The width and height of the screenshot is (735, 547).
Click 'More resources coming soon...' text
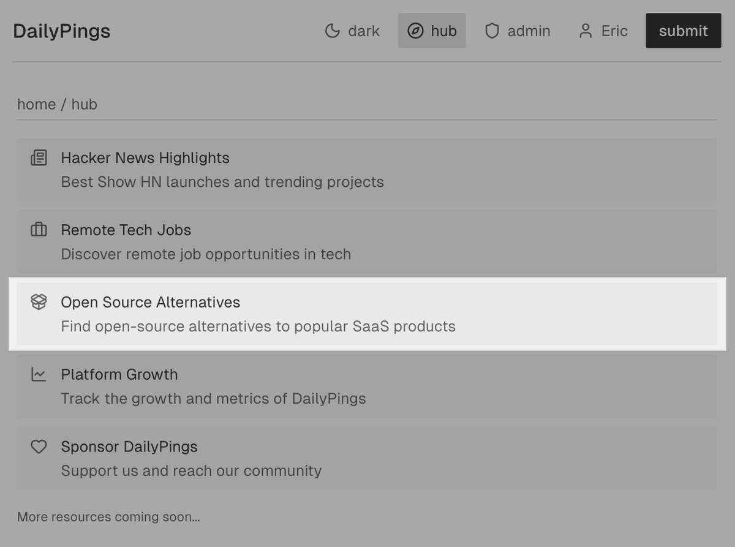coord(108,517)
